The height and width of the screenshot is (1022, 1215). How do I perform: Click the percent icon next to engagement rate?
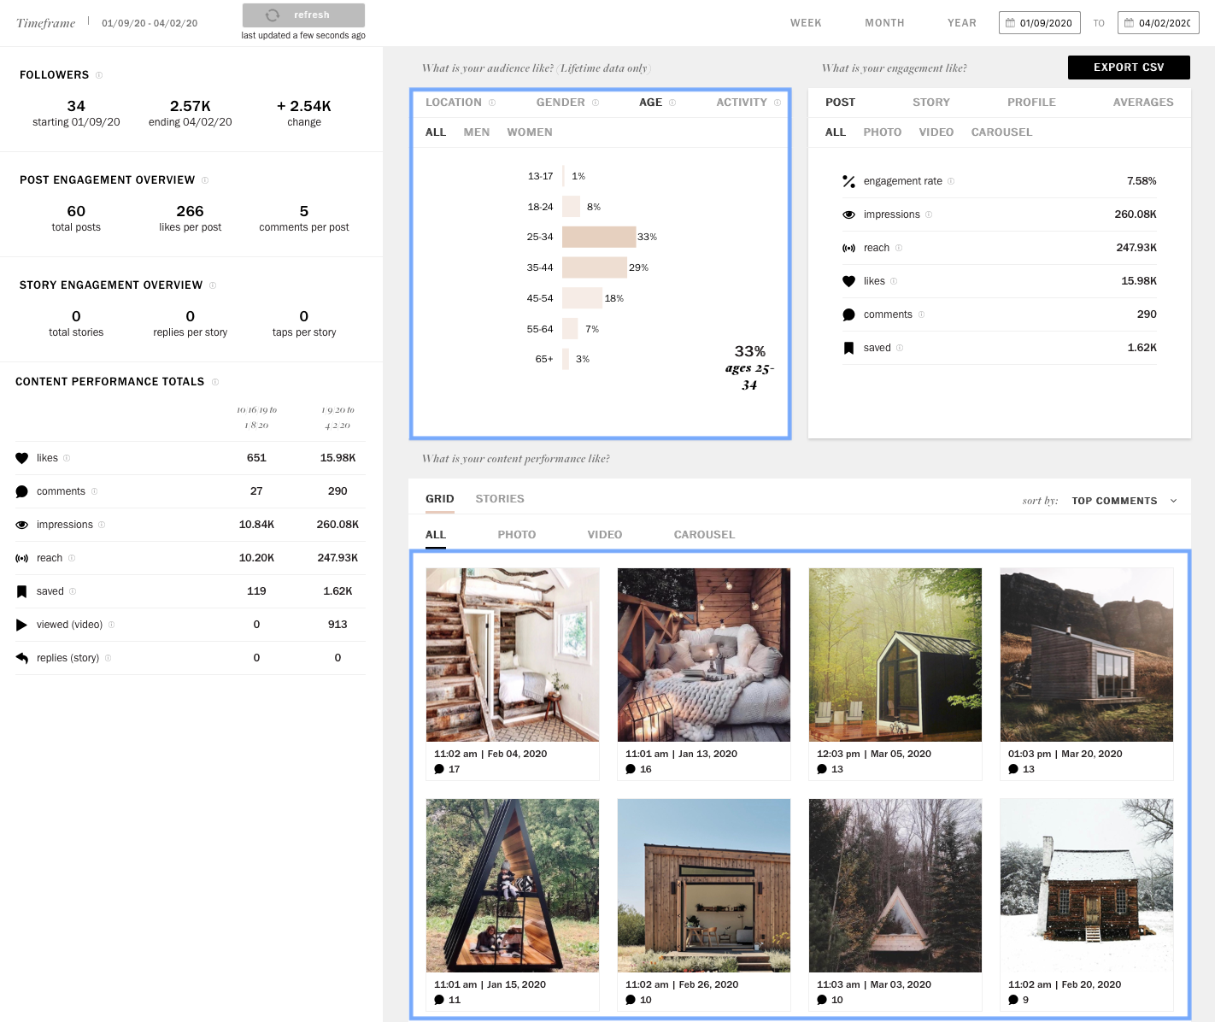pos(848,181)
